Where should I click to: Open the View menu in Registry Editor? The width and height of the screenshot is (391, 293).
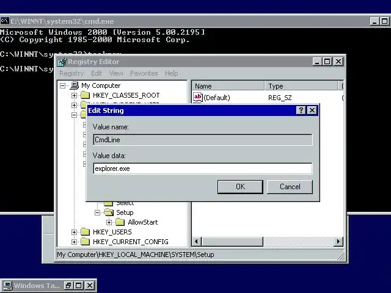click(x=116, y=73)
